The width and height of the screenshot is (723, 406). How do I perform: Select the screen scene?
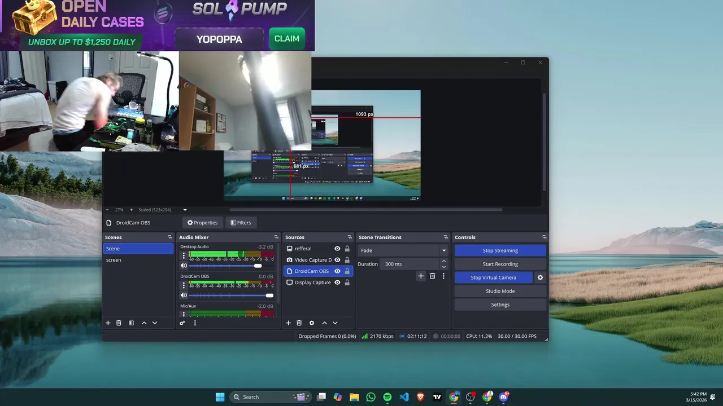(138, 260)
